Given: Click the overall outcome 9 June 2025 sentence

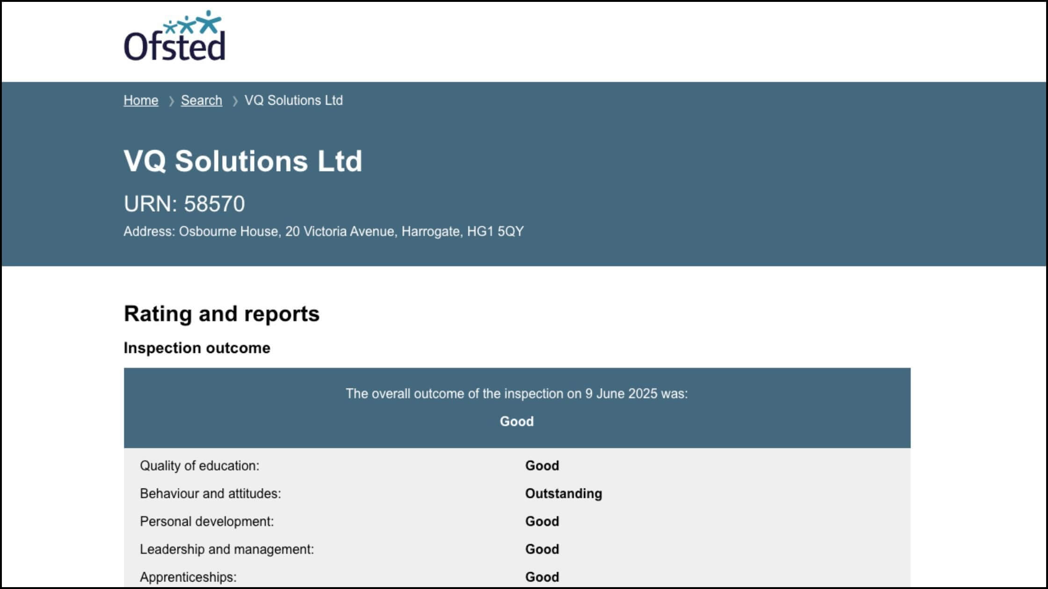Looking at the screenshot, I should click(x=517, y=394).
